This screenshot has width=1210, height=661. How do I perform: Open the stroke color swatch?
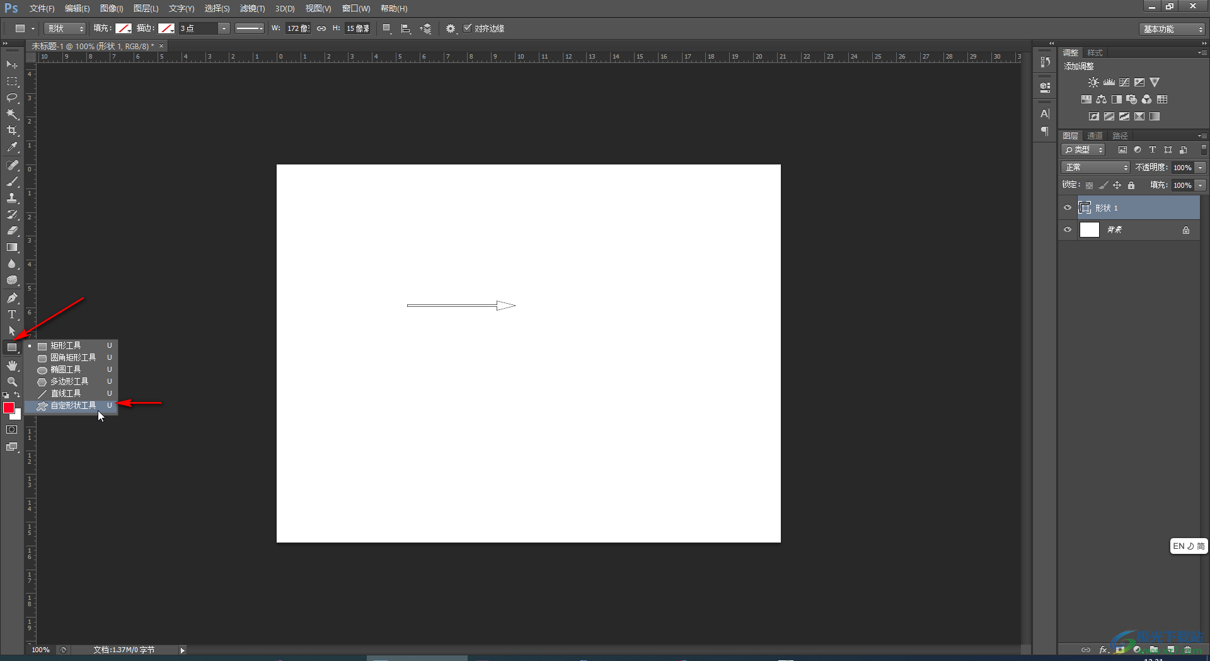[x=166, y=28]
